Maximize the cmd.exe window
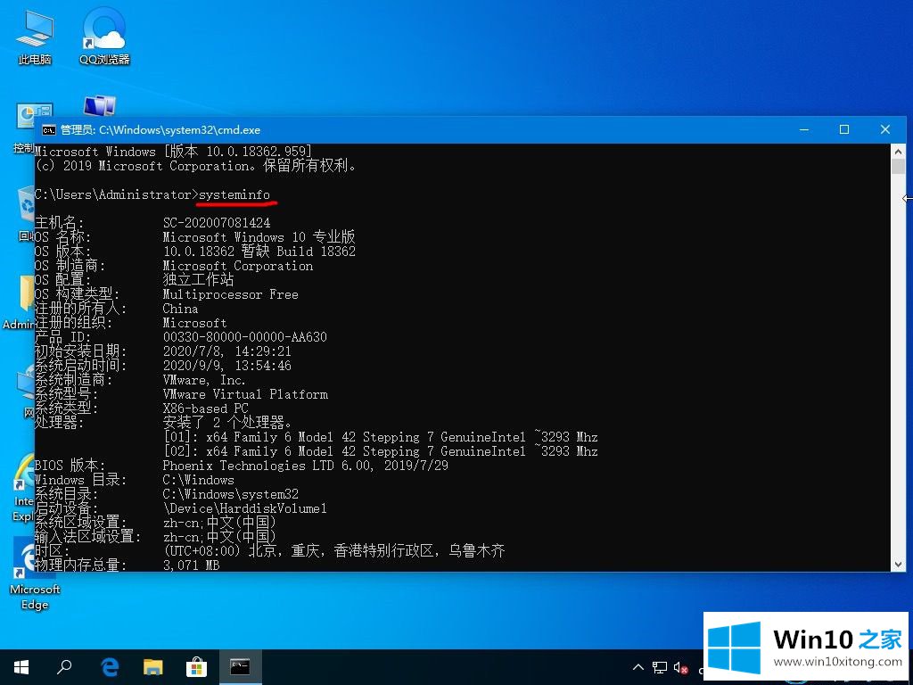The height and width of the screenshot is (685, 913). [844, 130]
